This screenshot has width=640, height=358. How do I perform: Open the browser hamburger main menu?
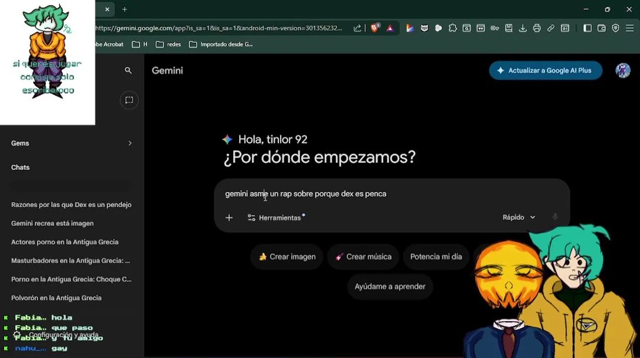pyautogui.click(x=630, y=28)
